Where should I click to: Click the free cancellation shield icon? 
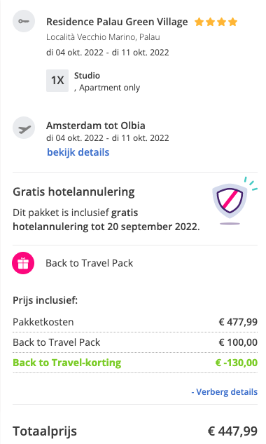point(234,201)
